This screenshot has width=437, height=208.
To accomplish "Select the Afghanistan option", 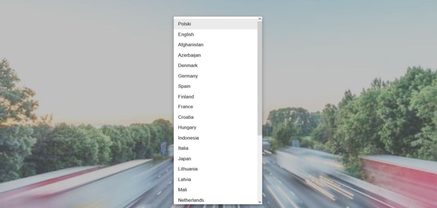I will [x=215, y=45].
